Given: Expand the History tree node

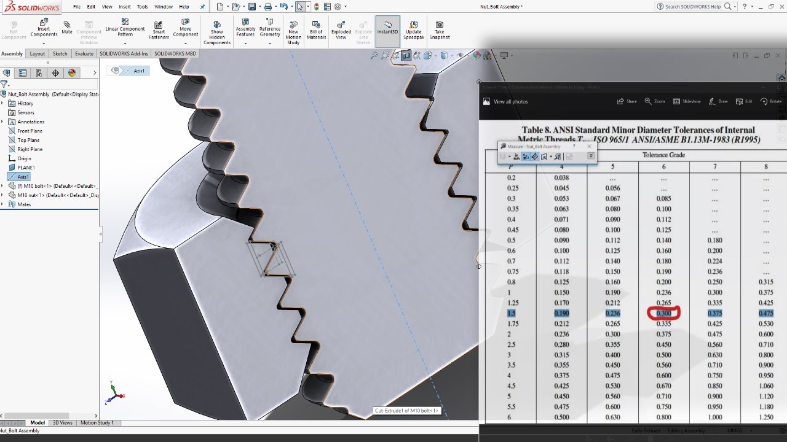Looking at the screenshot, I should tap(2, 103).
